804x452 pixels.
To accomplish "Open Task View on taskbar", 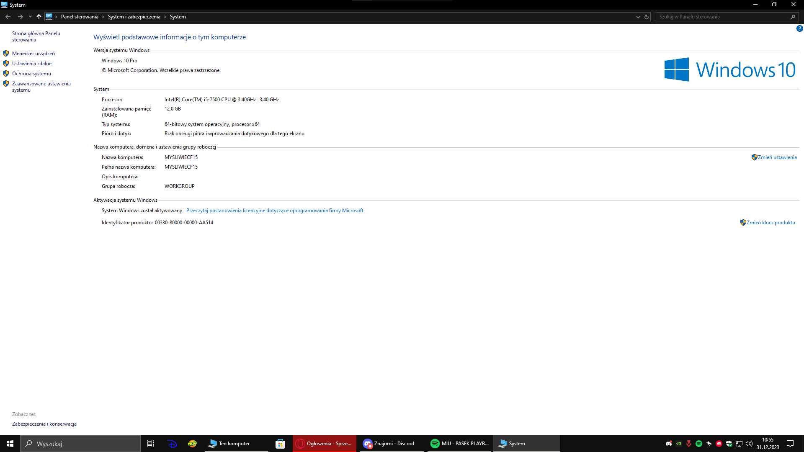I will 151,444.
